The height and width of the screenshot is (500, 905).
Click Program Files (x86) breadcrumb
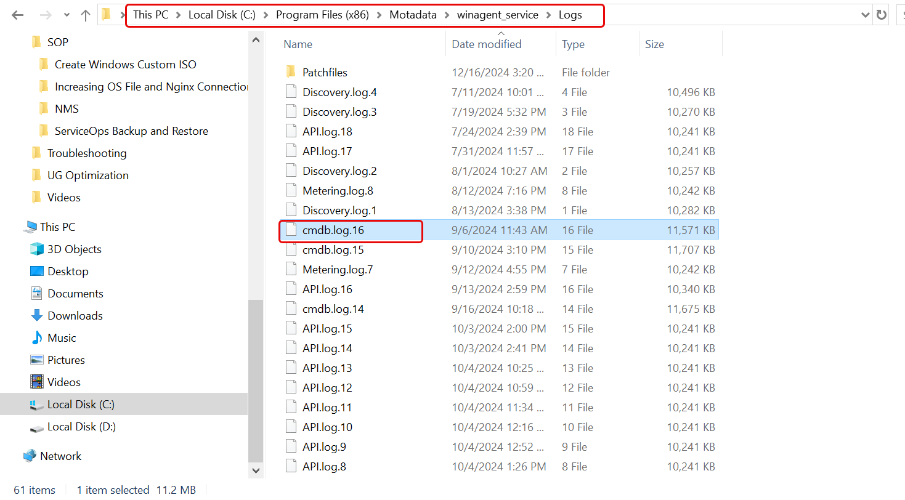(322, 15)
